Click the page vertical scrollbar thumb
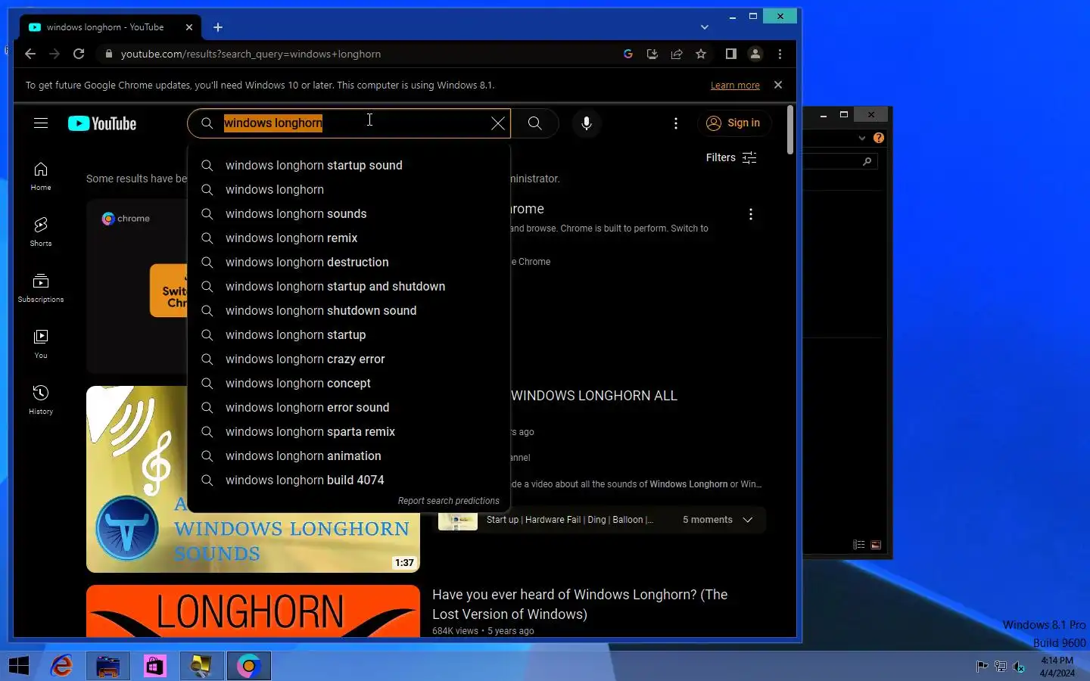Screen dimensions: 1090x681 click(x=790, y=130)
